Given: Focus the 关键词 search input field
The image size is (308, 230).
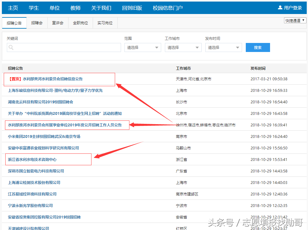Looking at the screenshot, I should (64, 47).
